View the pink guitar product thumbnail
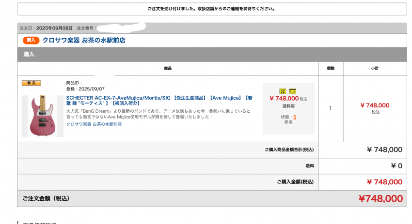The height and width of the screenshot is (224, 412). 43,116
